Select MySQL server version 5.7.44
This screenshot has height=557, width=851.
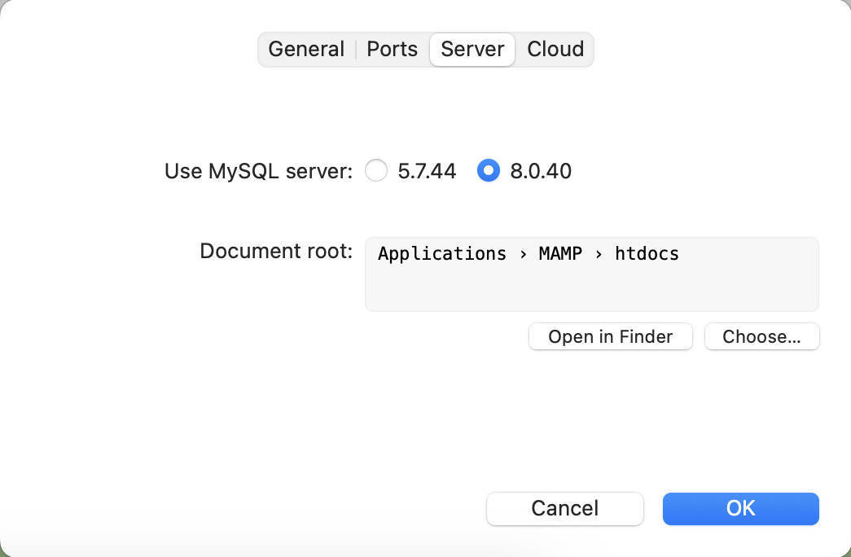[x=376, y=171]
